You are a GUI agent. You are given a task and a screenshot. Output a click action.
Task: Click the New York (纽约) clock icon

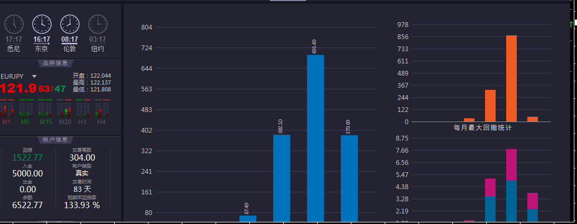(x=98, y=24)
